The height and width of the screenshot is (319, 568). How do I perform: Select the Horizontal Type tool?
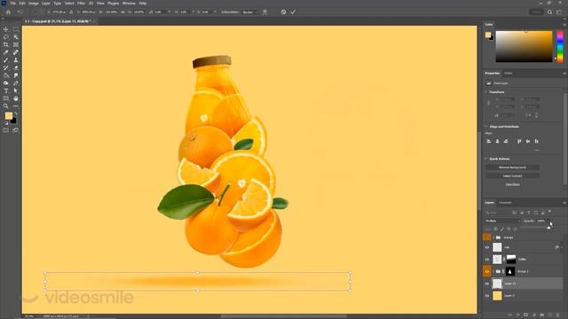click(x=6, y=90)
